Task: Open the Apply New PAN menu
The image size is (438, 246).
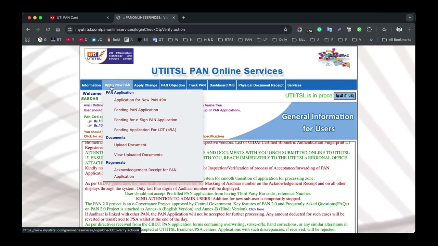Action: tap(117, 85)
